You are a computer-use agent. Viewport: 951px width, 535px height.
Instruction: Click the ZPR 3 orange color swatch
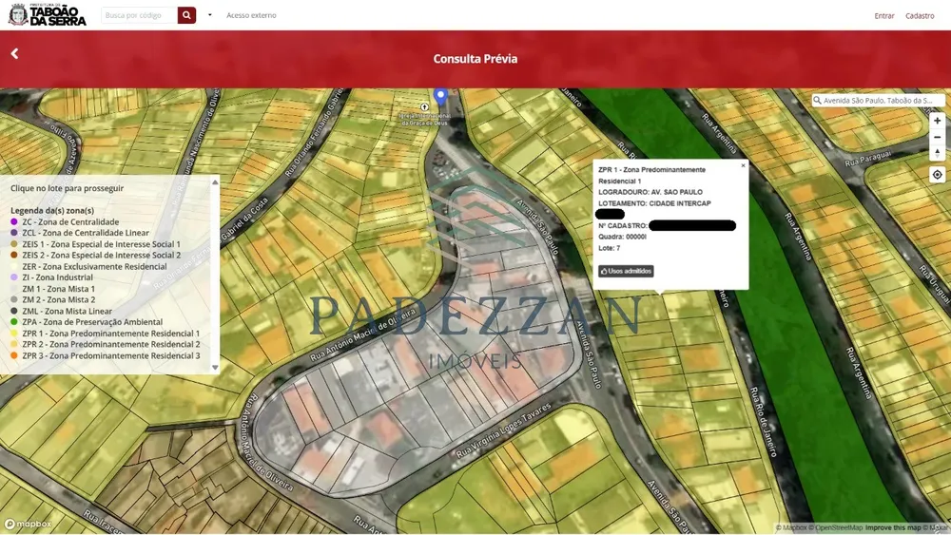(14, 355)
